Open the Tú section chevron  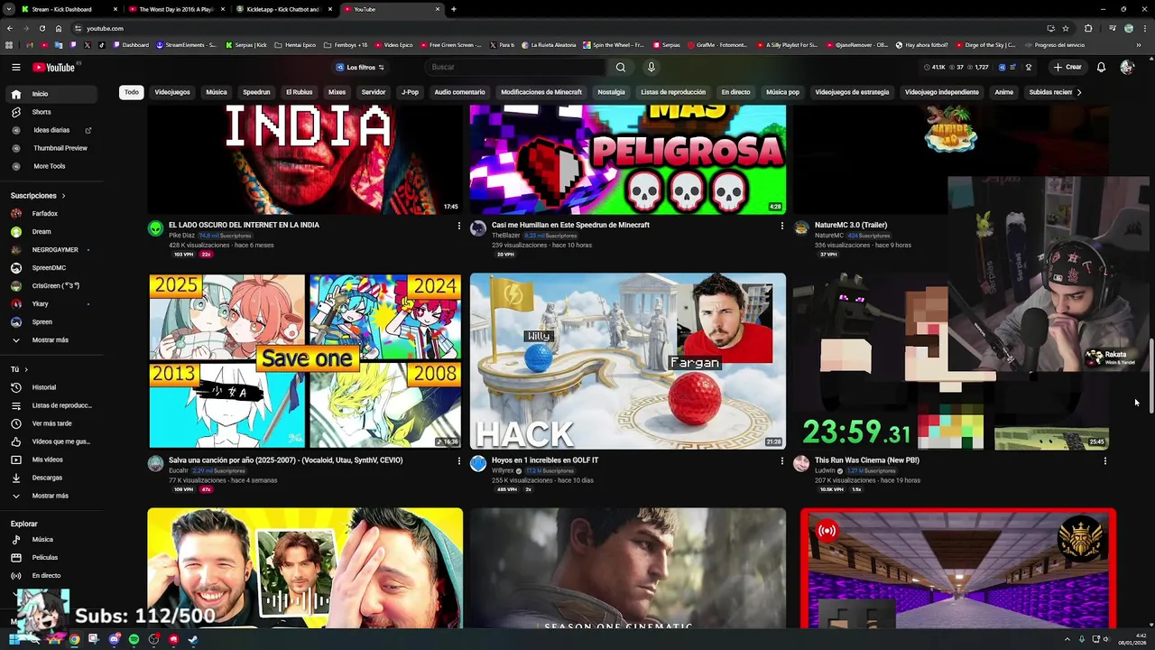click(x=26, y=369)
